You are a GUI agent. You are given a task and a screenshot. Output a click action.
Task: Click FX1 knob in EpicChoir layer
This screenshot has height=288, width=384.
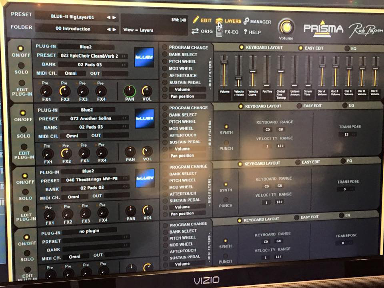(46, 91)
